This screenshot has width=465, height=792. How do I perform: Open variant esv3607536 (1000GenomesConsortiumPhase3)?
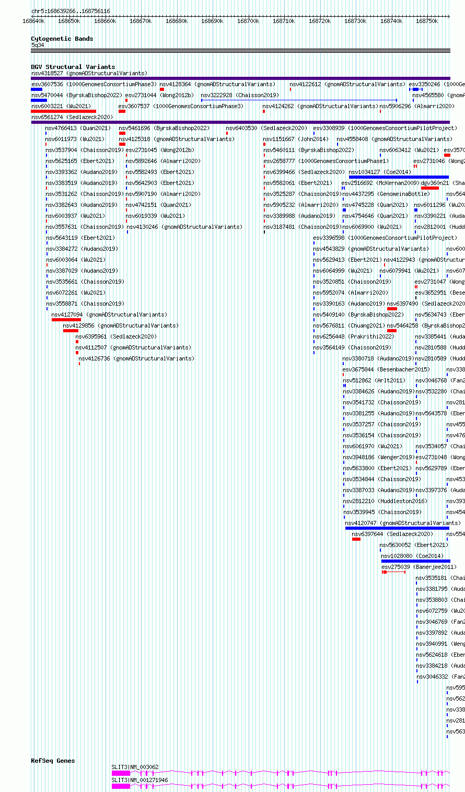pos(94,84)
